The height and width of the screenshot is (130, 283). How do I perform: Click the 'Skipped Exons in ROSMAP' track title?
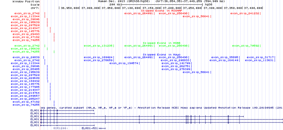(161, 11)
